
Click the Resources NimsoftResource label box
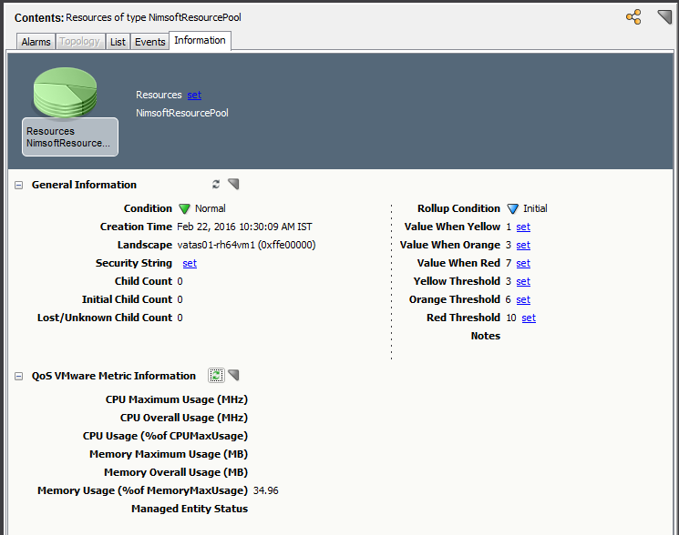pos(69,137)
